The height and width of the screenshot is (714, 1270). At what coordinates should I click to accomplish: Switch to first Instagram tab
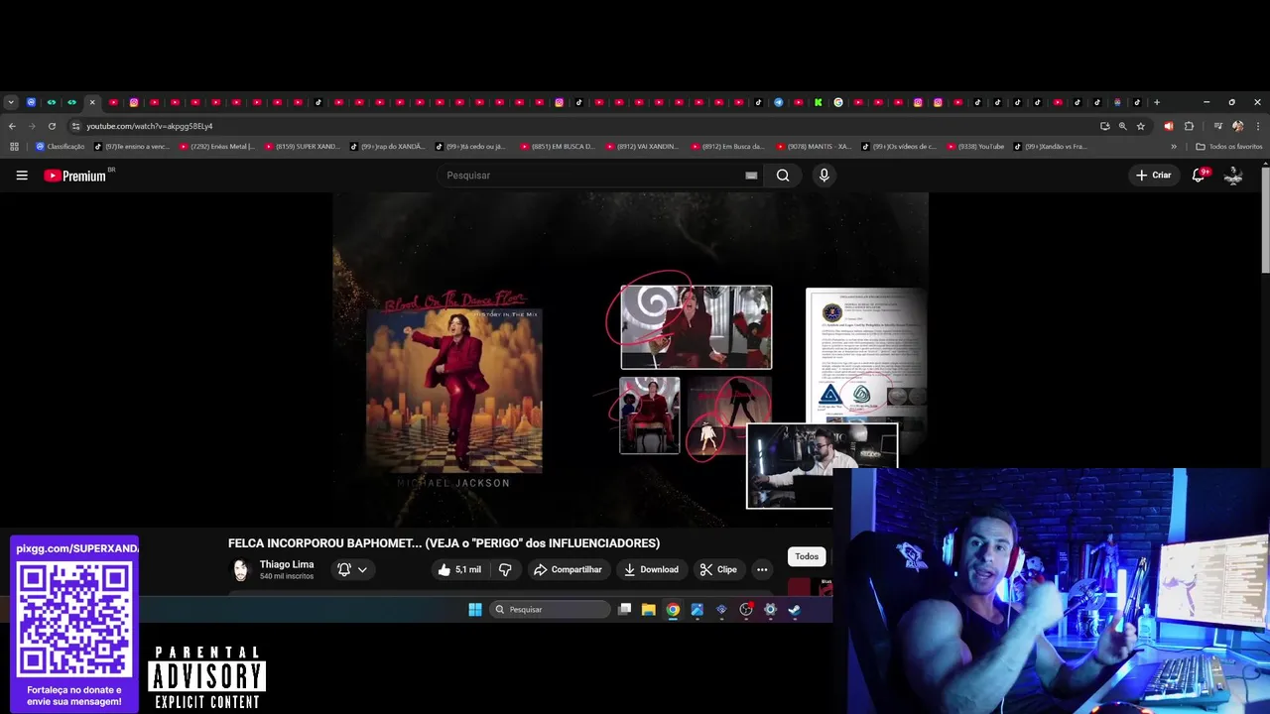(x=134, y=102)
